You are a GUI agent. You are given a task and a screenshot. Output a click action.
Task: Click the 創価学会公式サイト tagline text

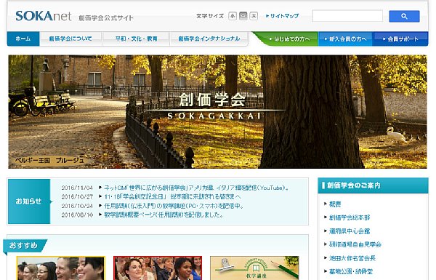(106, 18)
